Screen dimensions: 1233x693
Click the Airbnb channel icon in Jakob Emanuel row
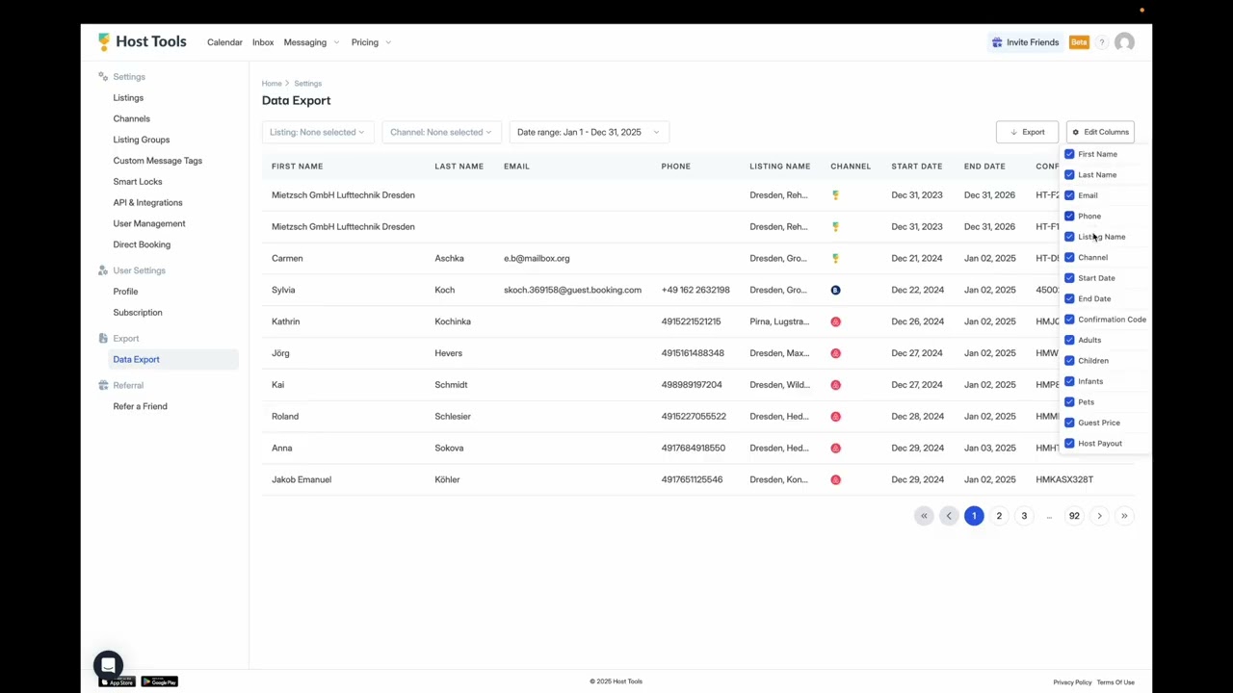pyautogui.click(x=835, y=479)
